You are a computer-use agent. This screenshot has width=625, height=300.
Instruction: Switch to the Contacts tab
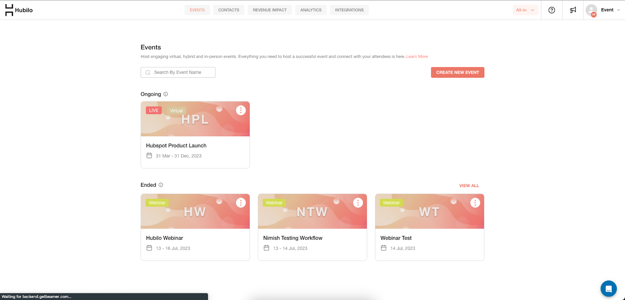[229, 10]
